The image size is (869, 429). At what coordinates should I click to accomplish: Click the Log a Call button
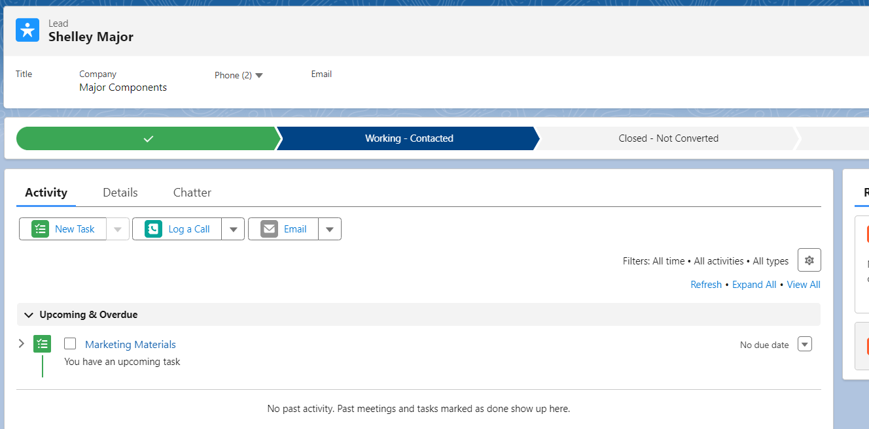point(177,229)
